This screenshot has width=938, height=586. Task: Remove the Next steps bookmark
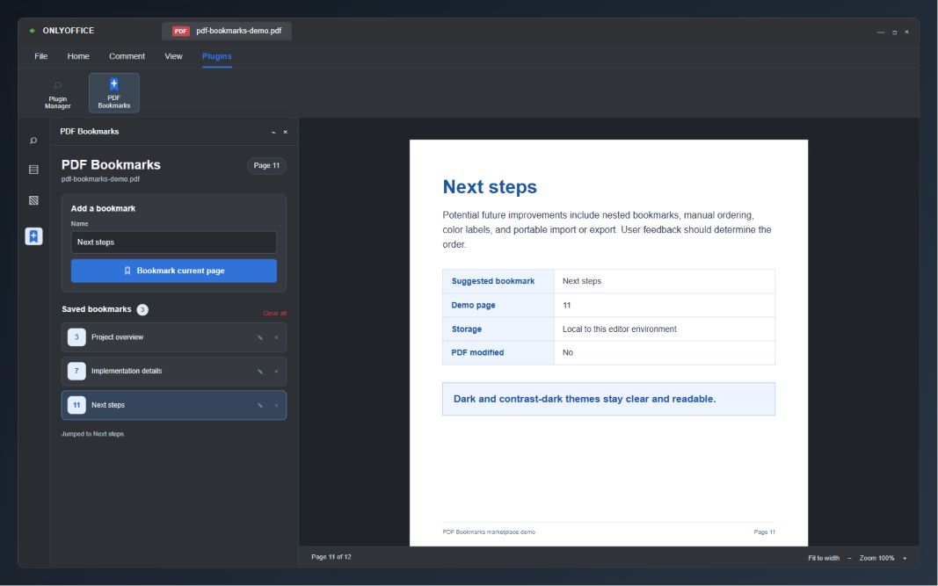pos(276,405)
